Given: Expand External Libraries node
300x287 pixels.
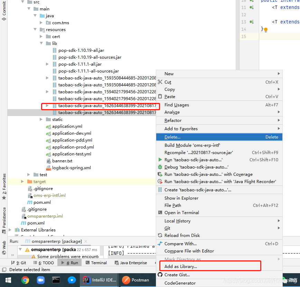Looking at the screenshot, I should (10, 230).
